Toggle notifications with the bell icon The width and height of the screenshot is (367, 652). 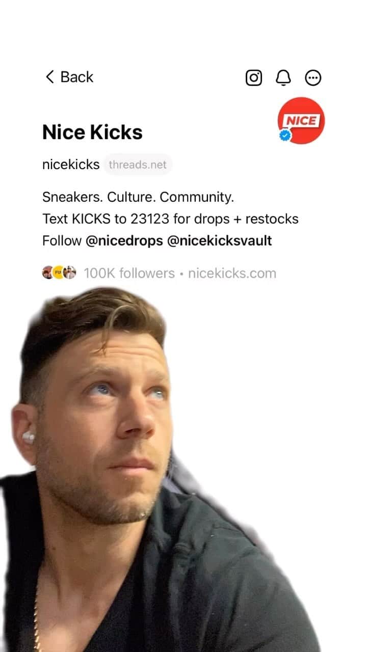(283, 78)
